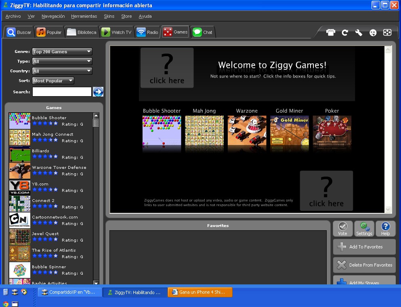This screenshot has width=401, height=307.
Task: Switch to the Watch TV tab
Action: click(117, 32)
